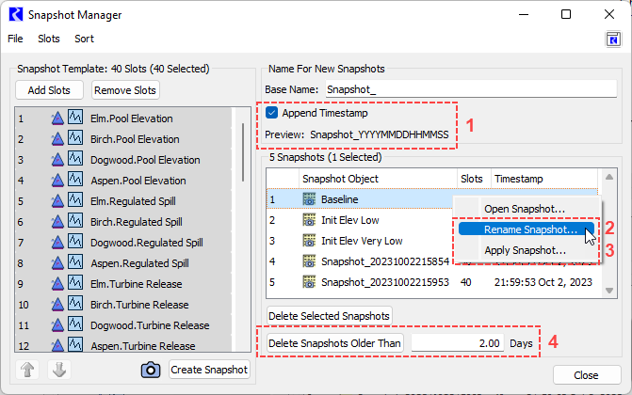
Task: Click the move-down arrow below slot list
Action: pyautogui.click(x=59, y=369)
